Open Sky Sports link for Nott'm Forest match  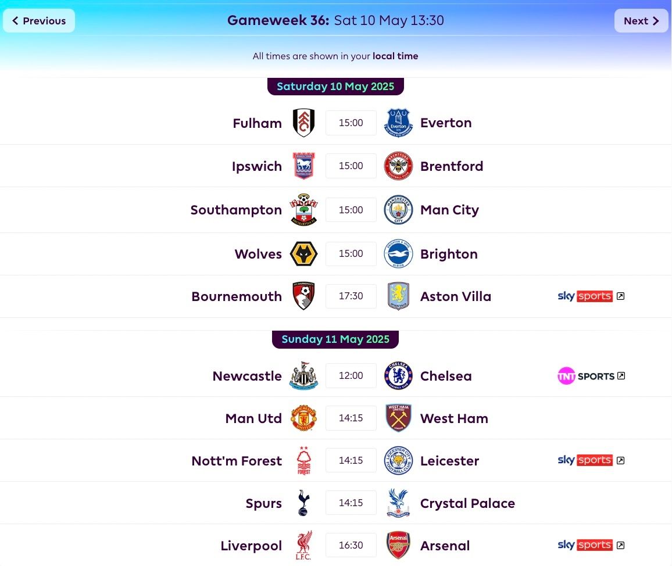coord(591,461)
